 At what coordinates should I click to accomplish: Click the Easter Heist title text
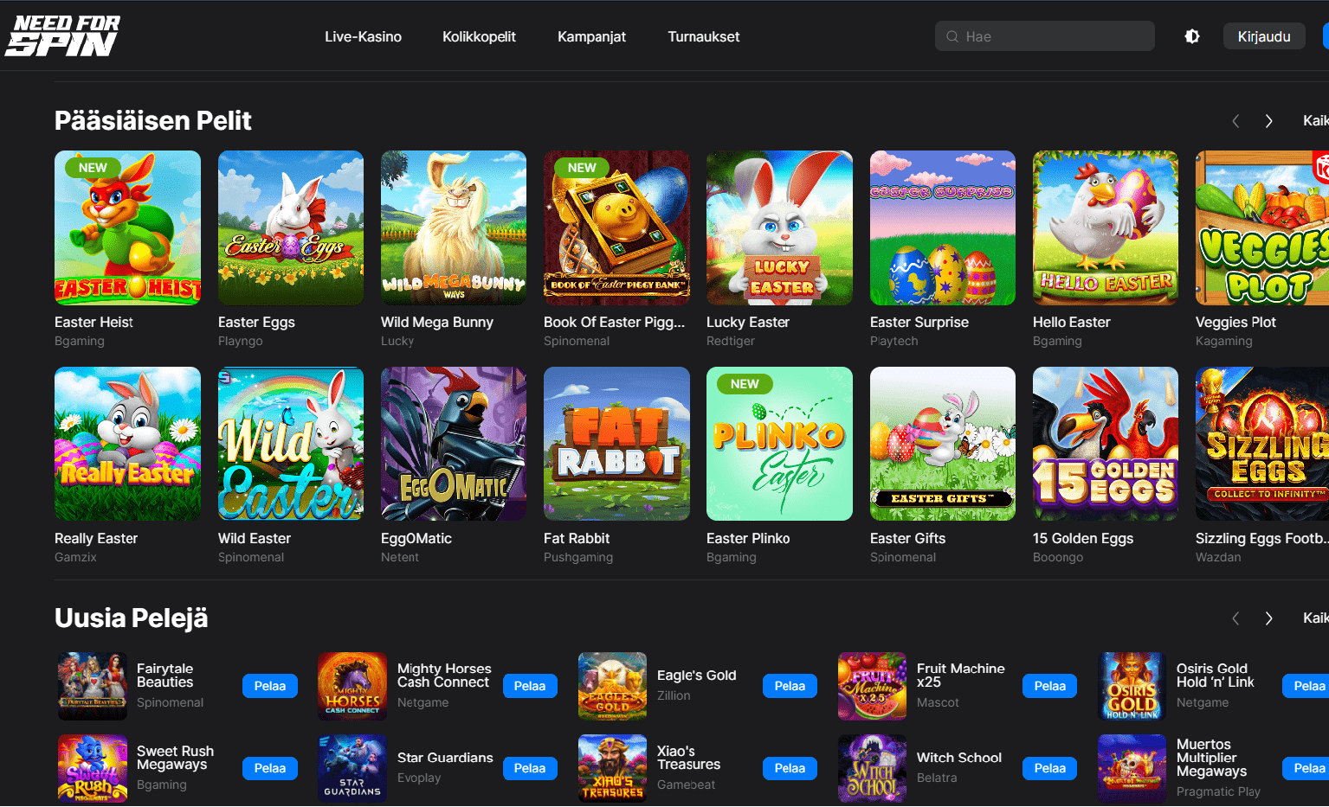[x=94, y=322]
